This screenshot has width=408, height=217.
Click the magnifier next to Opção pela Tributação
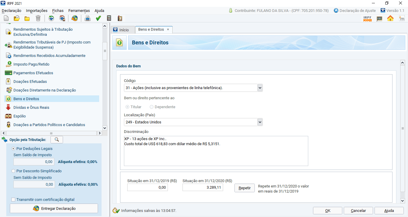click(57, 139)
